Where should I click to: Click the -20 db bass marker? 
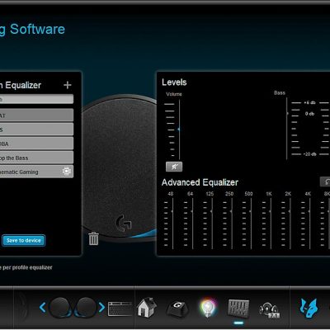309,154
